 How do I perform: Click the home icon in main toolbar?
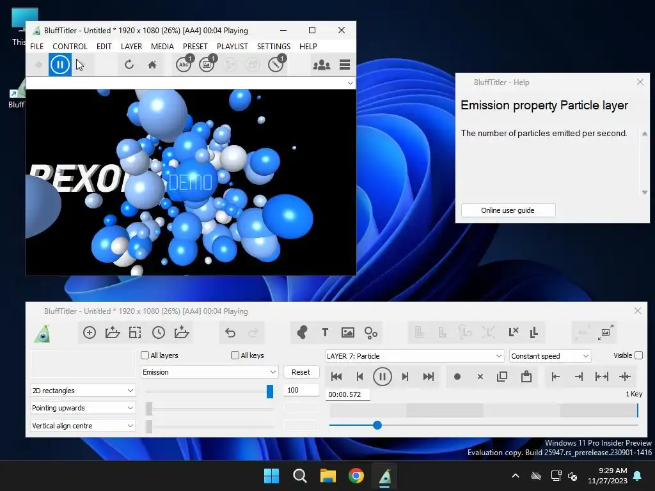pos(152,65)
